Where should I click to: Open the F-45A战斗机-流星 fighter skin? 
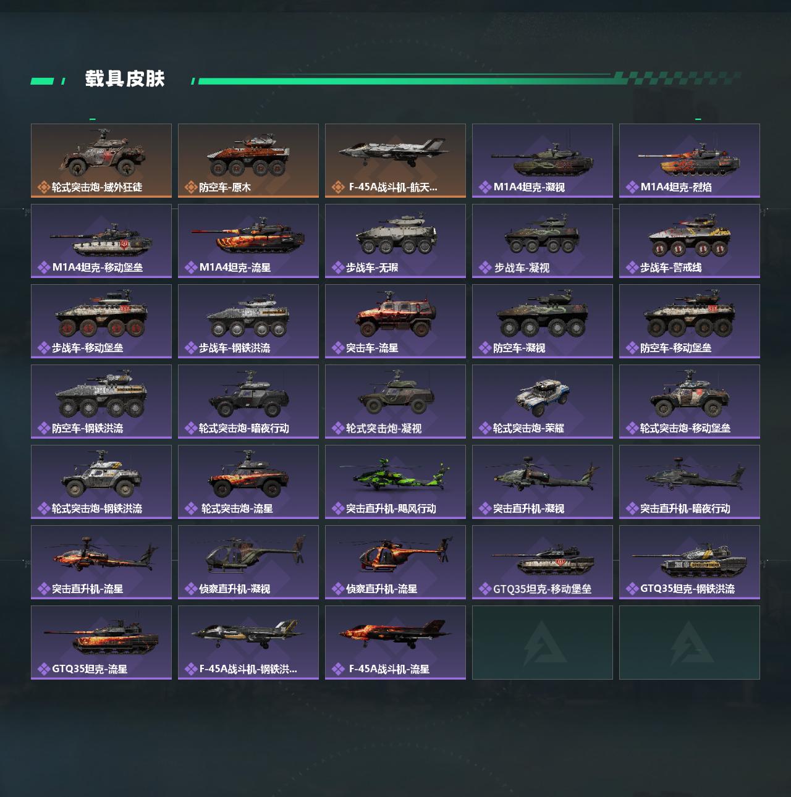395,643
